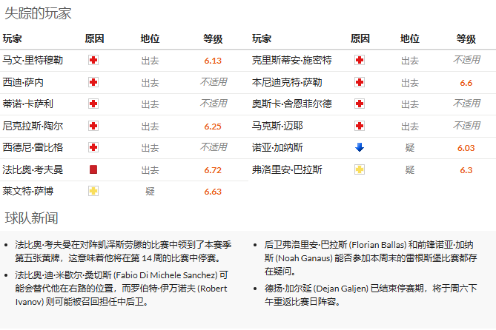The width and height of the screenshot is (496, 330).
Task: 点击马文·里特穆勒的红十字伤病图标
Action: [93, 61]
